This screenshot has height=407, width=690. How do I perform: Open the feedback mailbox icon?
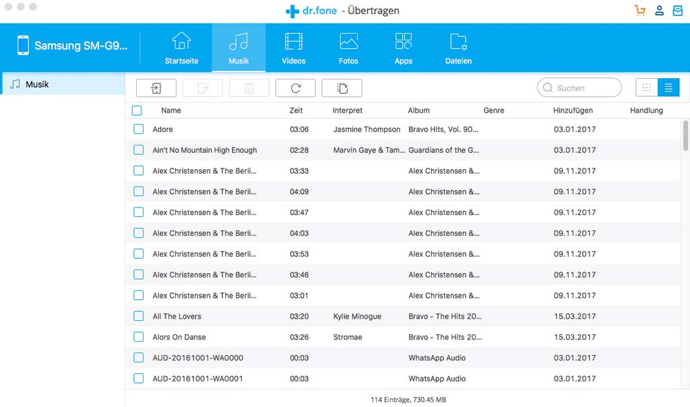pos(677,10)
